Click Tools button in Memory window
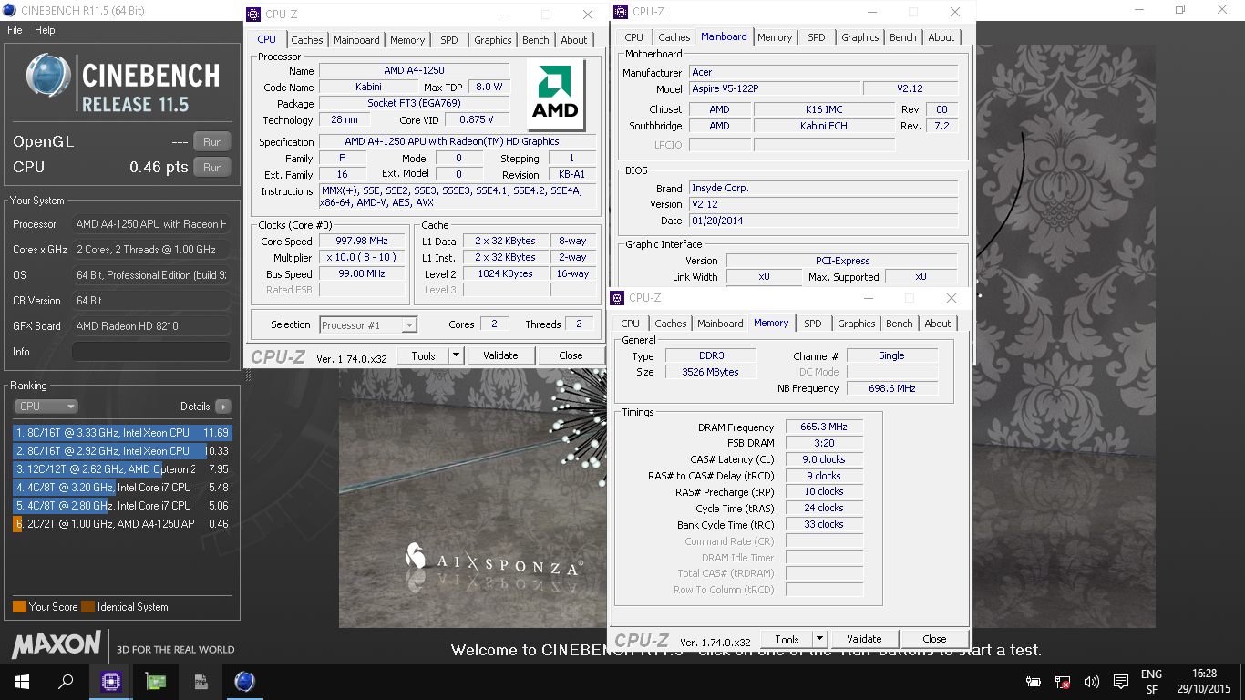 coord(787,639)
